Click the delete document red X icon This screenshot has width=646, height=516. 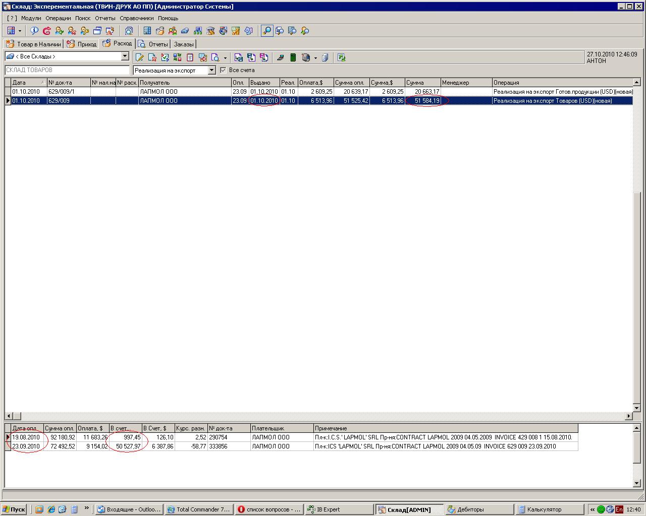click(152, 57)
